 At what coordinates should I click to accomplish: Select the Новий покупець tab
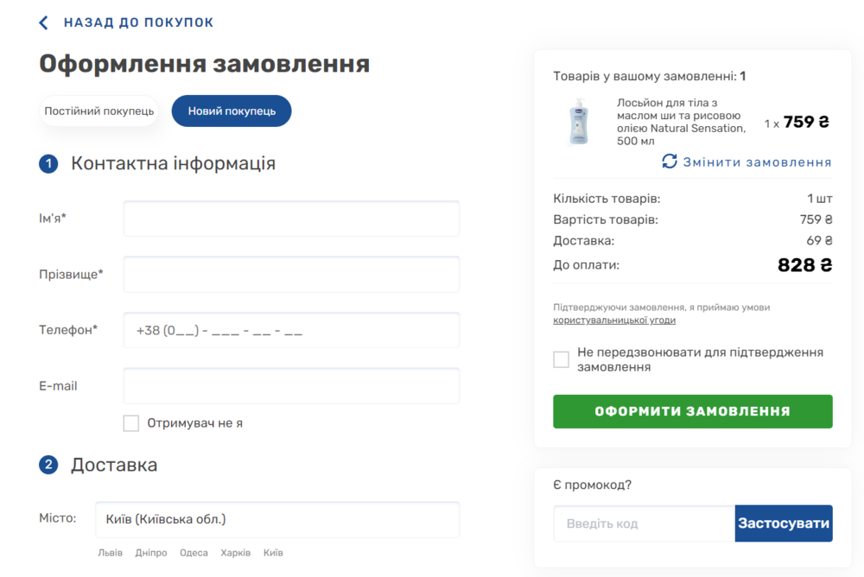(232, 111)
